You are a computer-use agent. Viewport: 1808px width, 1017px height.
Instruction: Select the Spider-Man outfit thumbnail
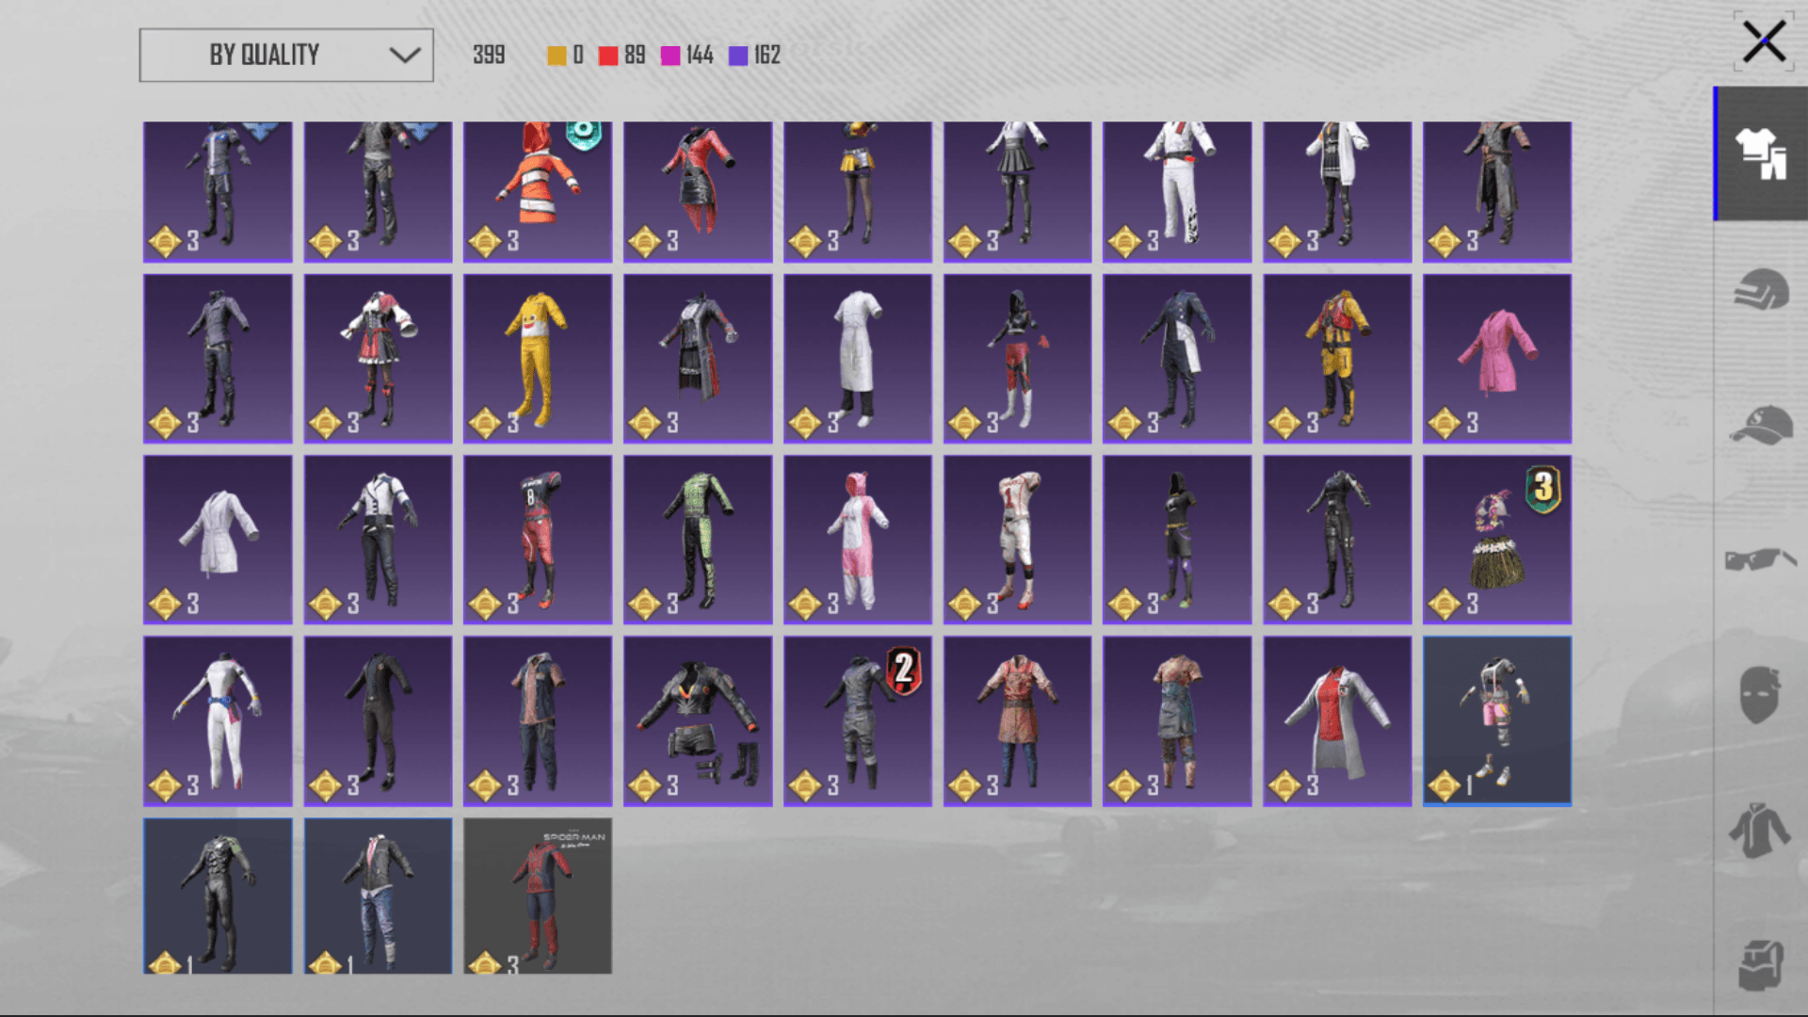pos(538,896)
